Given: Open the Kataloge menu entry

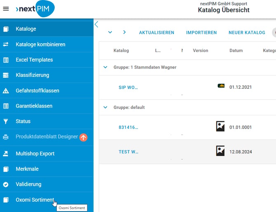Looking at the screenshot, I should pyautogui.click(x=47, y=29).
